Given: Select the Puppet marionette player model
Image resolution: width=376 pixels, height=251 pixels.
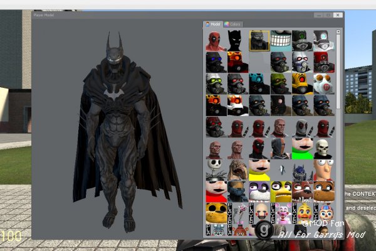Looking at the screenshot, I should coord(259,213).
